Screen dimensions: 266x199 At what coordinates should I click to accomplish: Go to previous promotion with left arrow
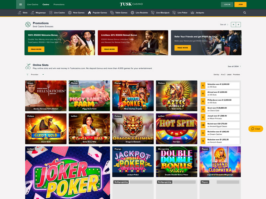coord(233,25)
